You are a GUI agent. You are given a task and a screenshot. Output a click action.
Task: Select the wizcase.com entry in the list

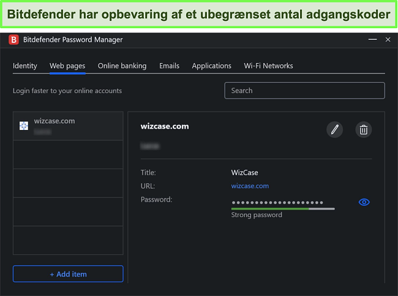coord(68,126)
